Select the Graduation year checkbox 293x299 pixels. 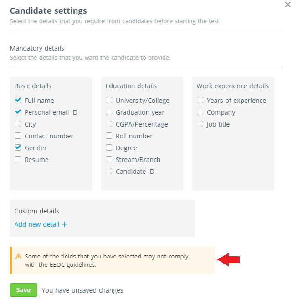[109, 112]
